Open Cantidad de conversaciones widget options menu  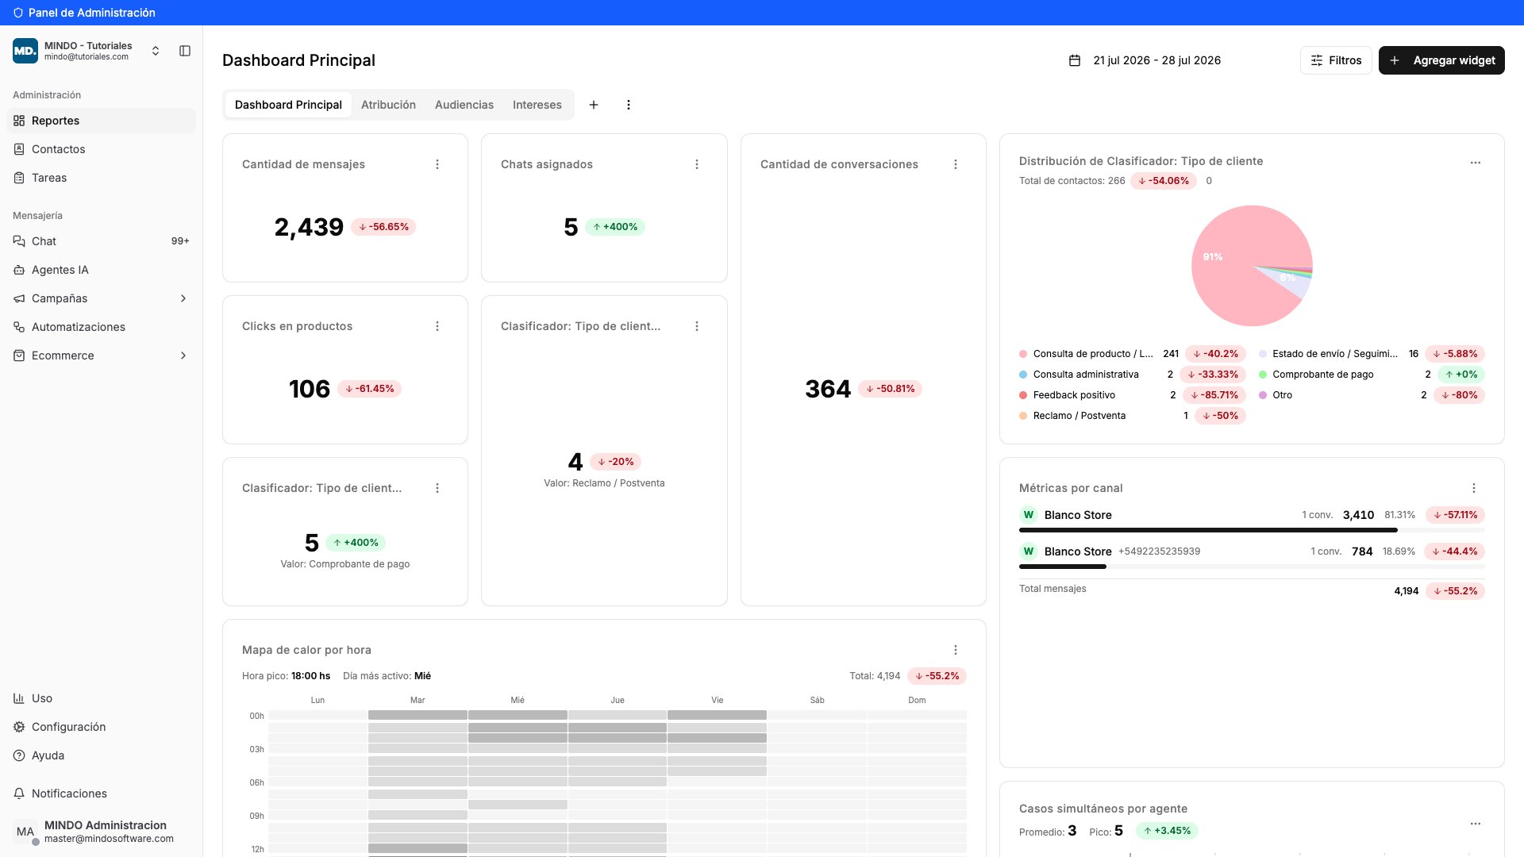[956, 164]
